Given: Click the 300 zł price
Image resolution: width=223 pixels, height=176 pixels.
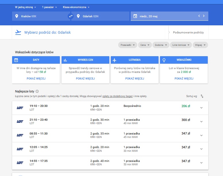Looking at the screenshot, I should 186,120.
